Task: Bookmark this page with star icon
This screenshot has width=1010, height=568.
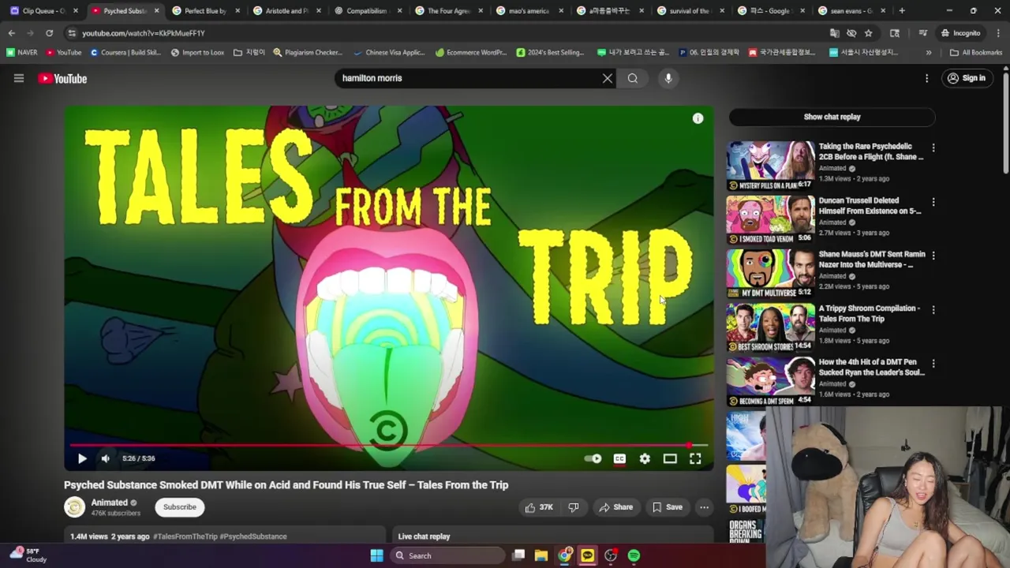Action: click(x=869, y=33)
